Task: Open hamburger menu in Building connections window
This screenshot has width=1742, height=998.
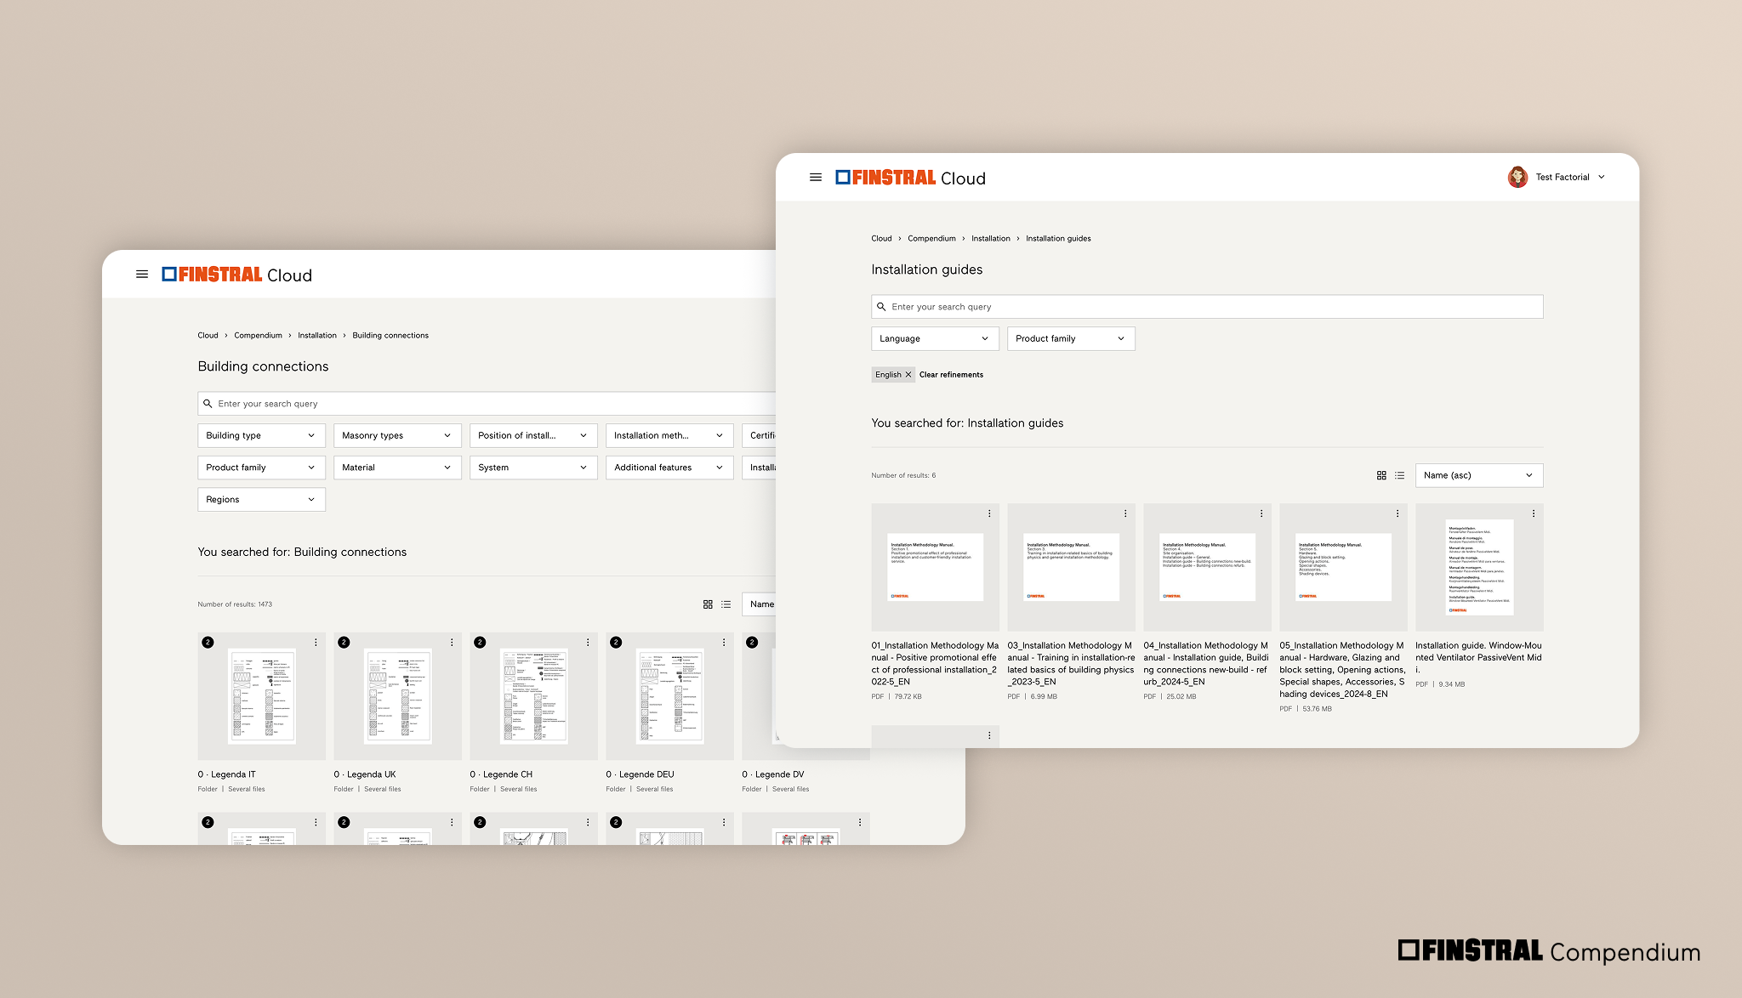Action: [x=142, y=275]
